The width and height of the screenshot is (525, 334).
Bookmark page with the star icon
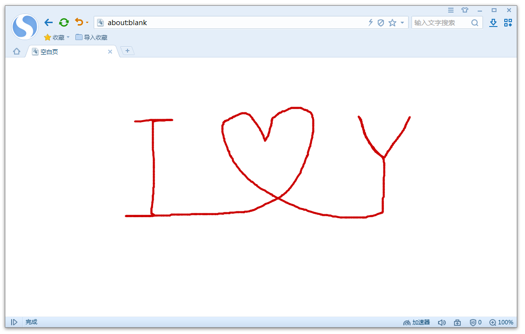[x=392, y=23]
